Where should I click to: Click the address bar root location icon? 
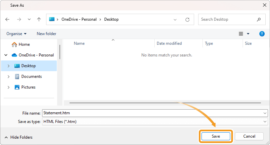coord(52,19)
